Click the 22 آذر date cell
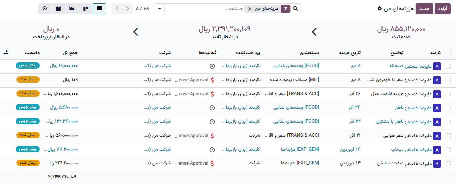456x185 pixels. (355, 121)
